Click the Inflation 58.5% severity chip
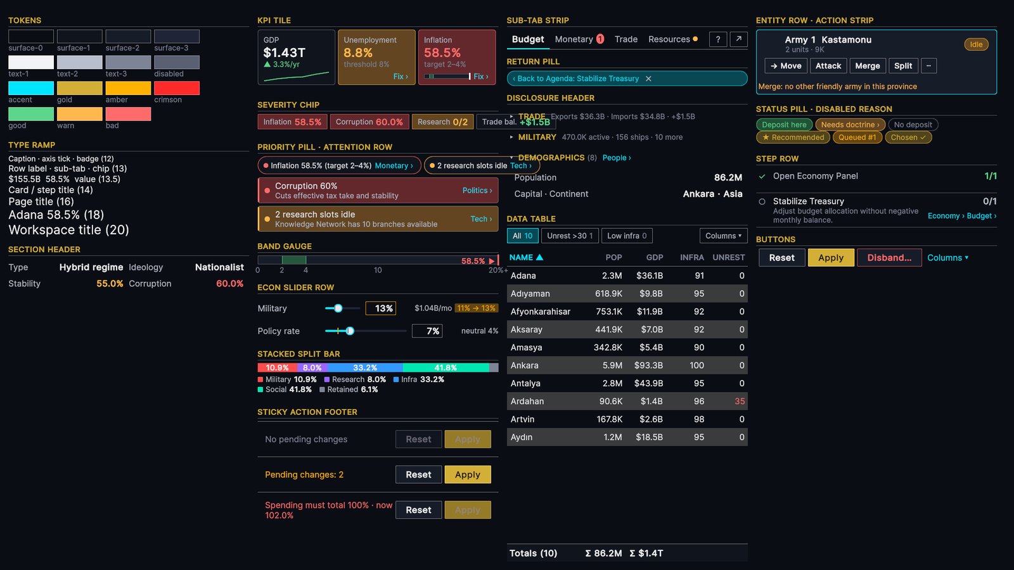The height and width of the screenshot is (570, 1014). pyautogui.click(x=292, y=122)
